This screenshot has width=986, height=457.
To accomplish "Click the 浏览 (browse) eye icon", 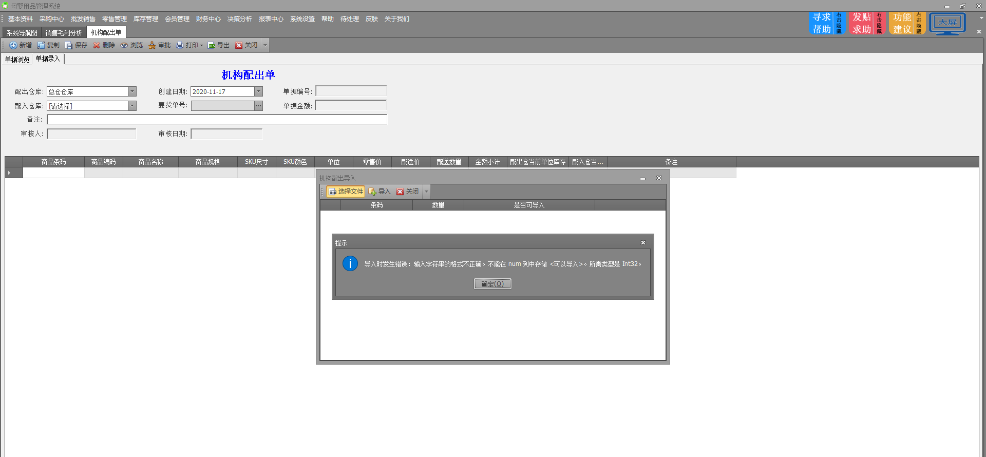I will click(x=124, y=45).
